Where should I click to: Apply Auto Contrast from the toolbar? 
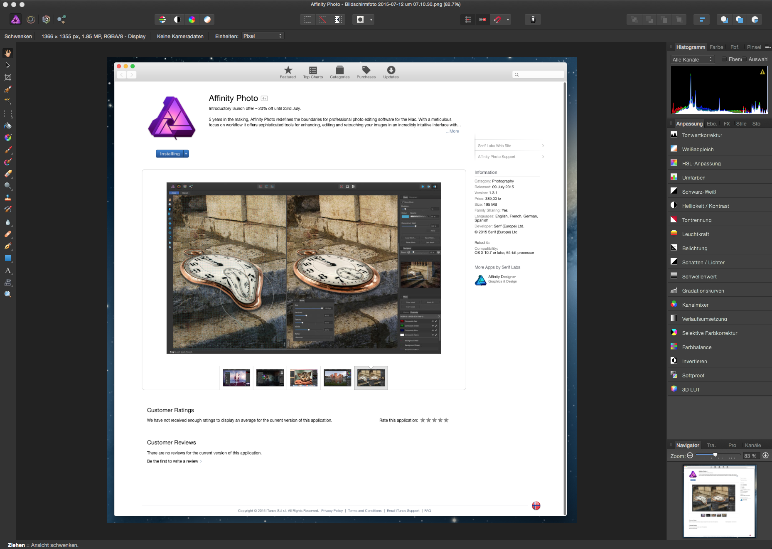177,20
